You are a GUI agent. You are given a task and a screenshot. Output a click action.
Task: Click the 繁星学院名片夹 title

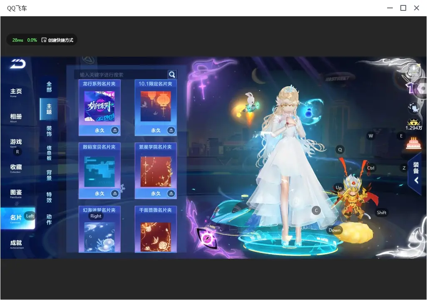coord(156,147)
